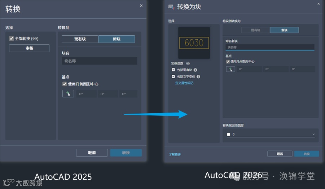Image resolution: width=325 pixels, height=189 pixels.
Task: Open 定义属性标记 link
Action: 184,83
